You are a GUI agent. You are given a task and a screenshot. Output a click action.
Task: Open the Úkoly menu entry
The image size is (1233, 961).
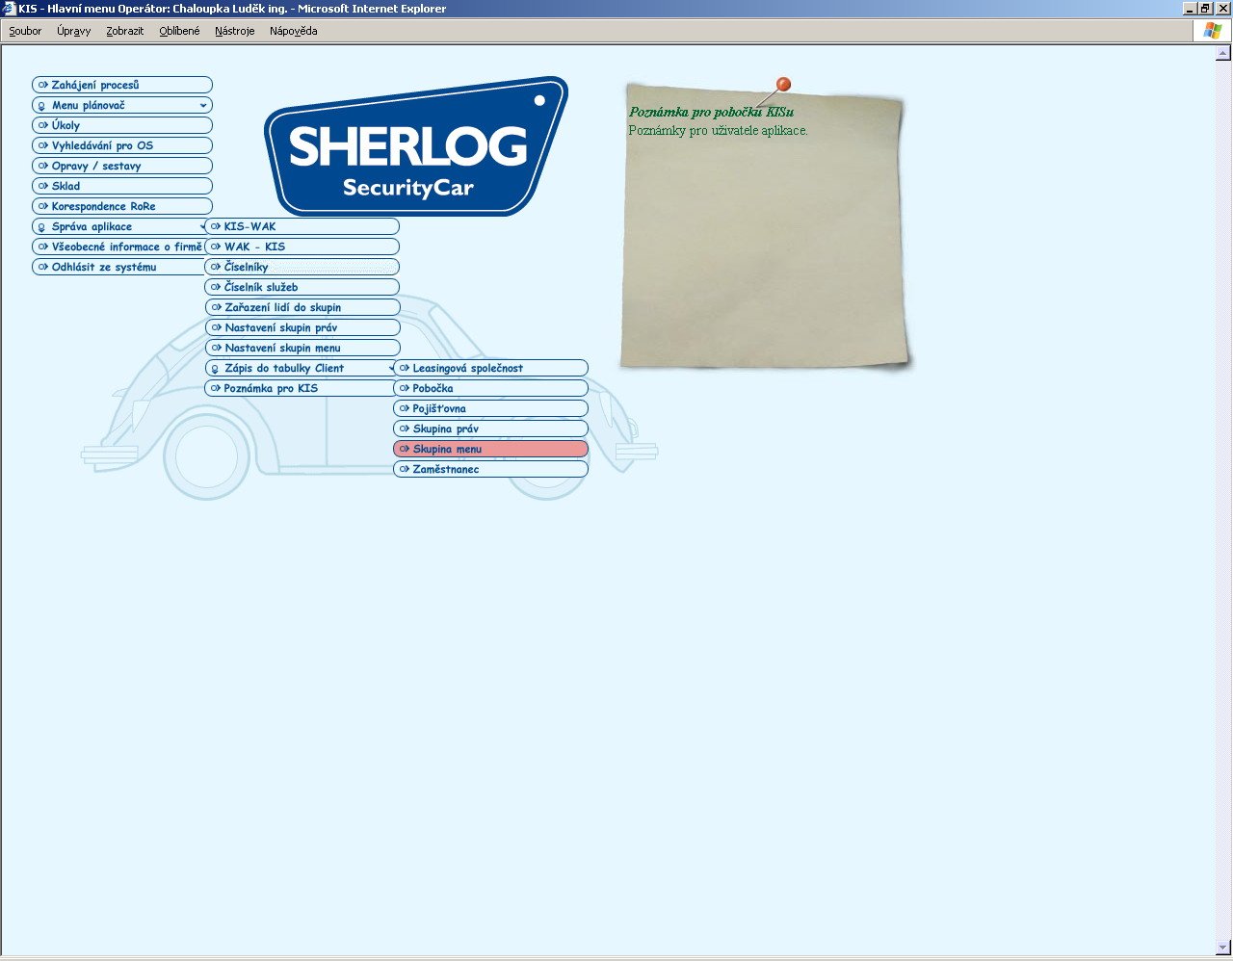point(122,125)
